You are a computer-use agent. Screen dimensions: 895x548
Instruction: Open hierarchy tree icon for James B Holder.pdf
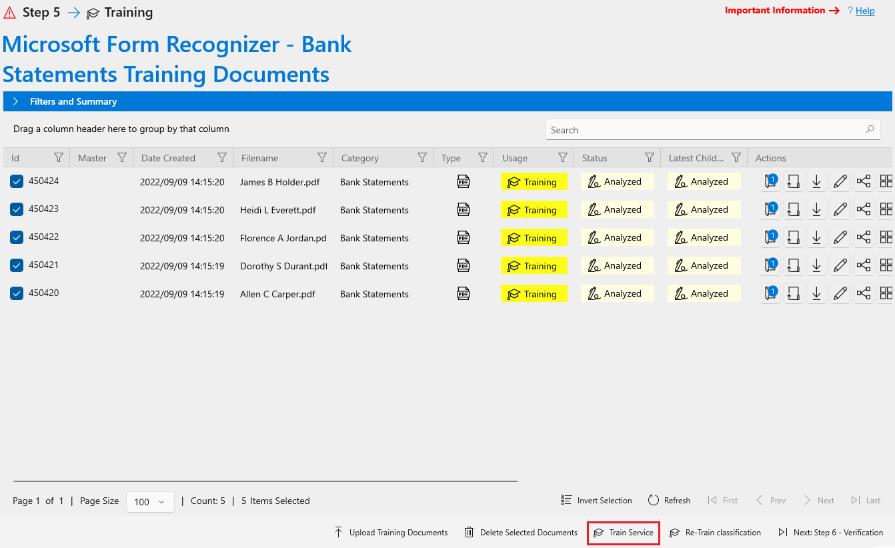point(864,181)
